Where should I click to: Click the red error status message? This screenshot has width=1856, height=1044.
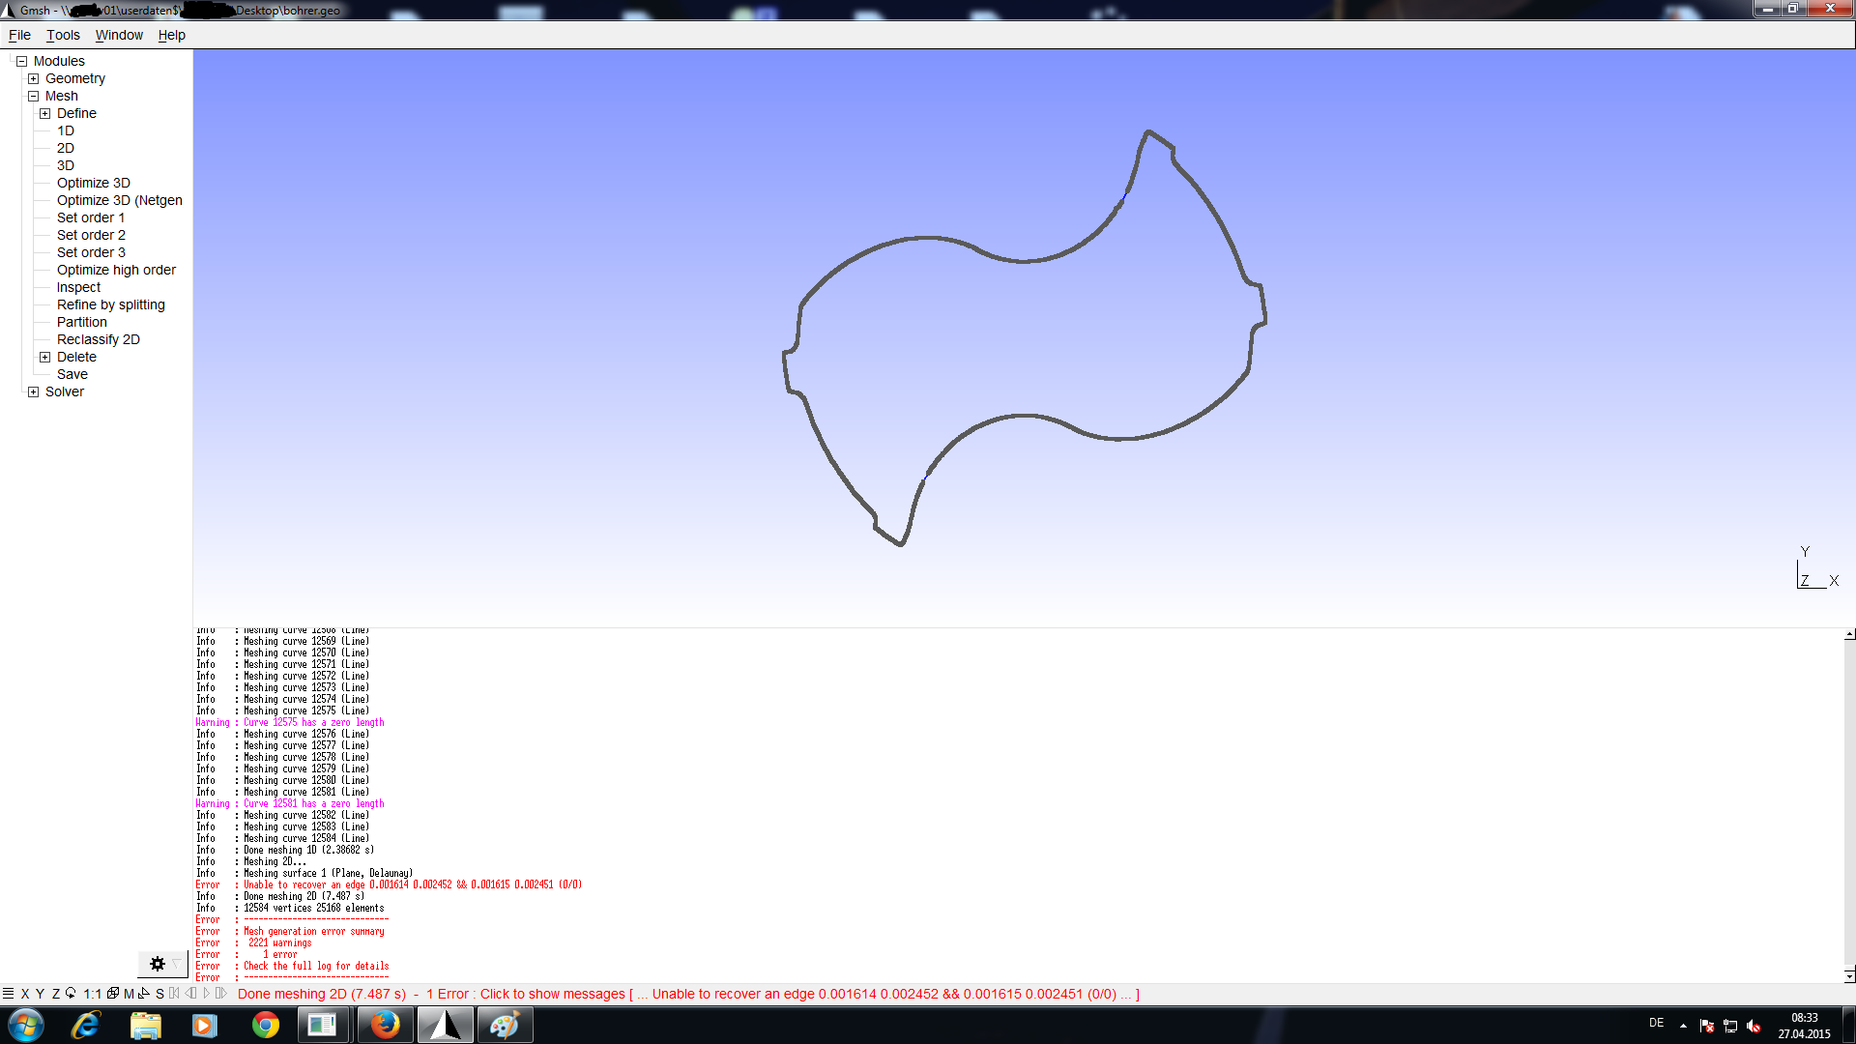688,994
